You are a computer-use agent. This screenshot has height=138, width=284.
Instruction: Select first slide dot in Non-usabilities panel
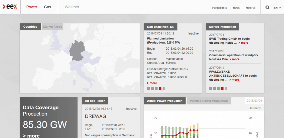tap(149, 88)
